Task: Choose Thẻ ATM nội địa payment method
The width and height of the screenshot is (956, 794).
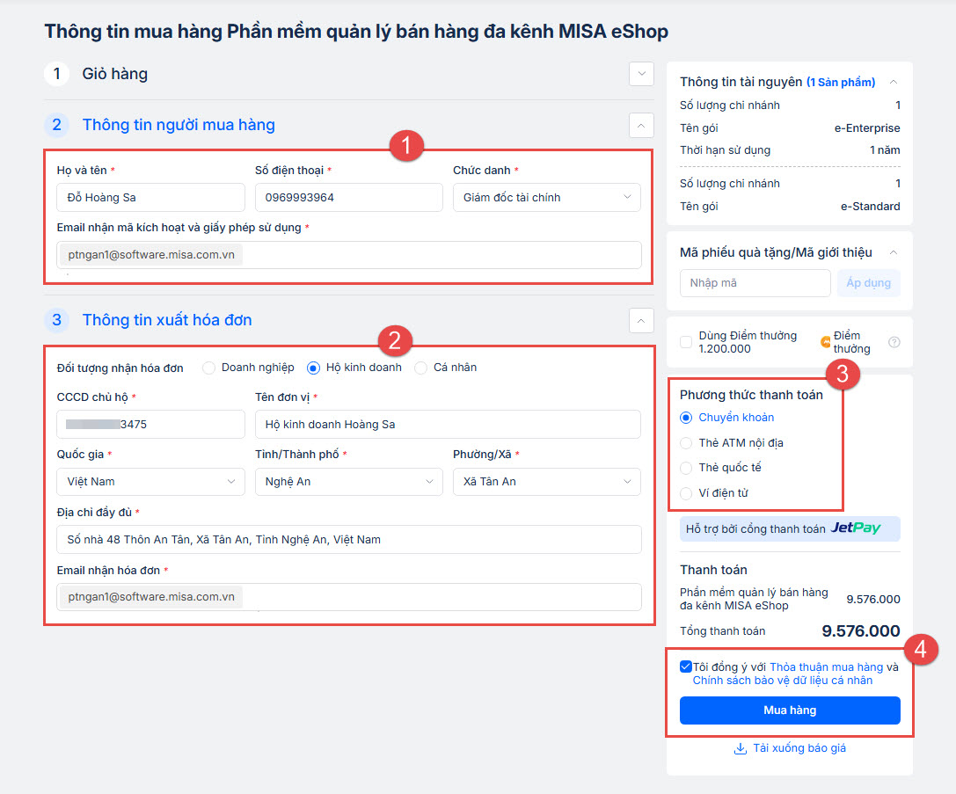Action: click(687, 442)
